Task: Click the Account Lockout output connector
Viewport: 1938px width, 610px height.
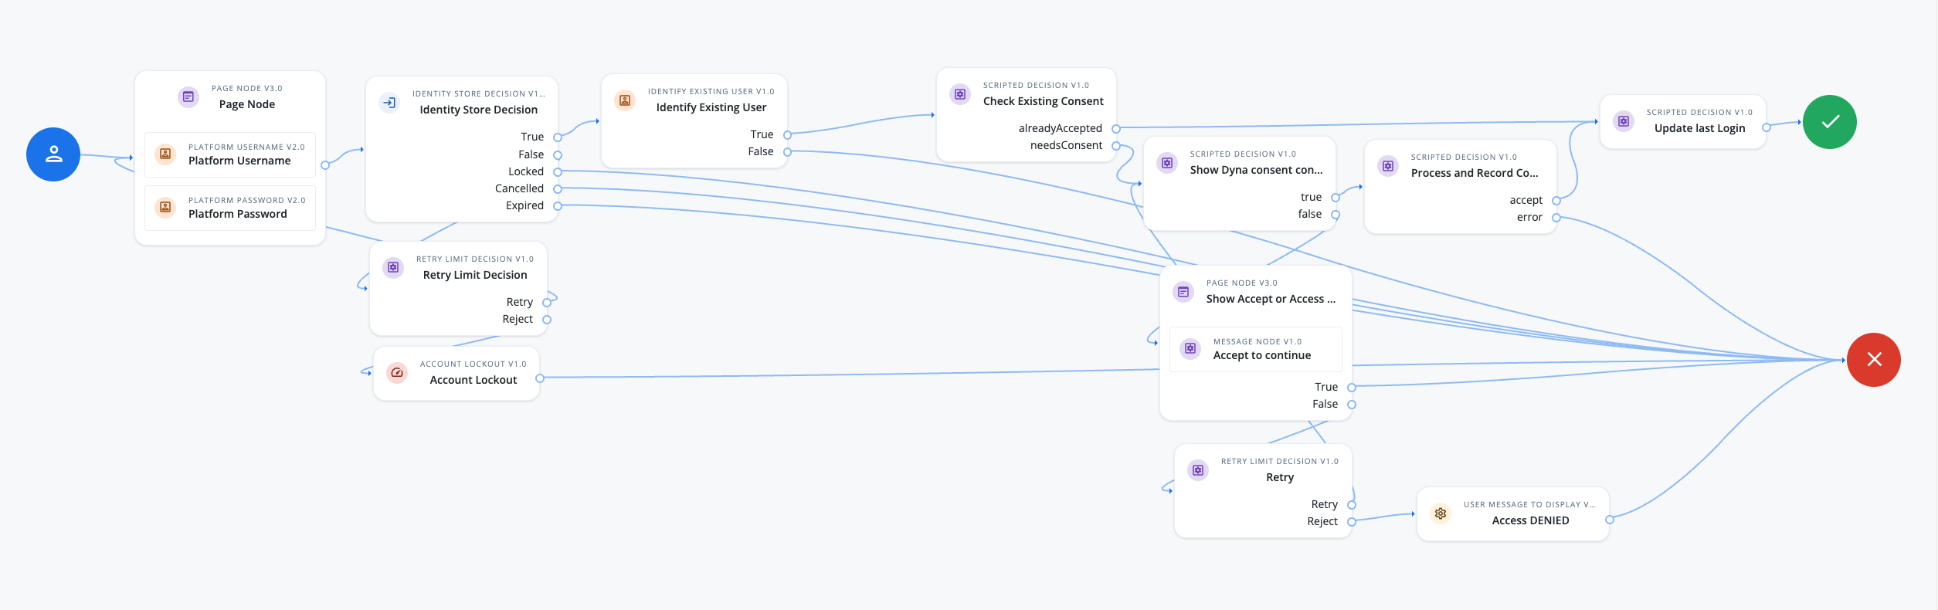Action: [x=540, y=378]
